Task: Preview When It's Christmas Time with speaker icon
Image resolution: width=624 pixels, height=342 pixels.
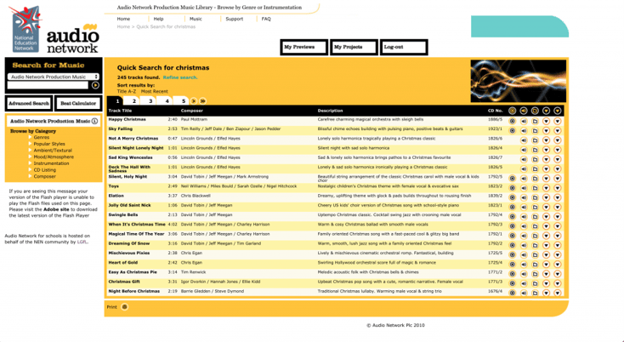Action: [524, 226]
